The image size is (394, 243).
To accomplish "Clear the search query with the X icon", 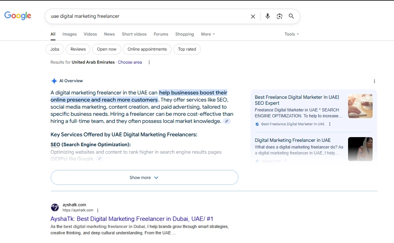I will (x=253, y=16).
